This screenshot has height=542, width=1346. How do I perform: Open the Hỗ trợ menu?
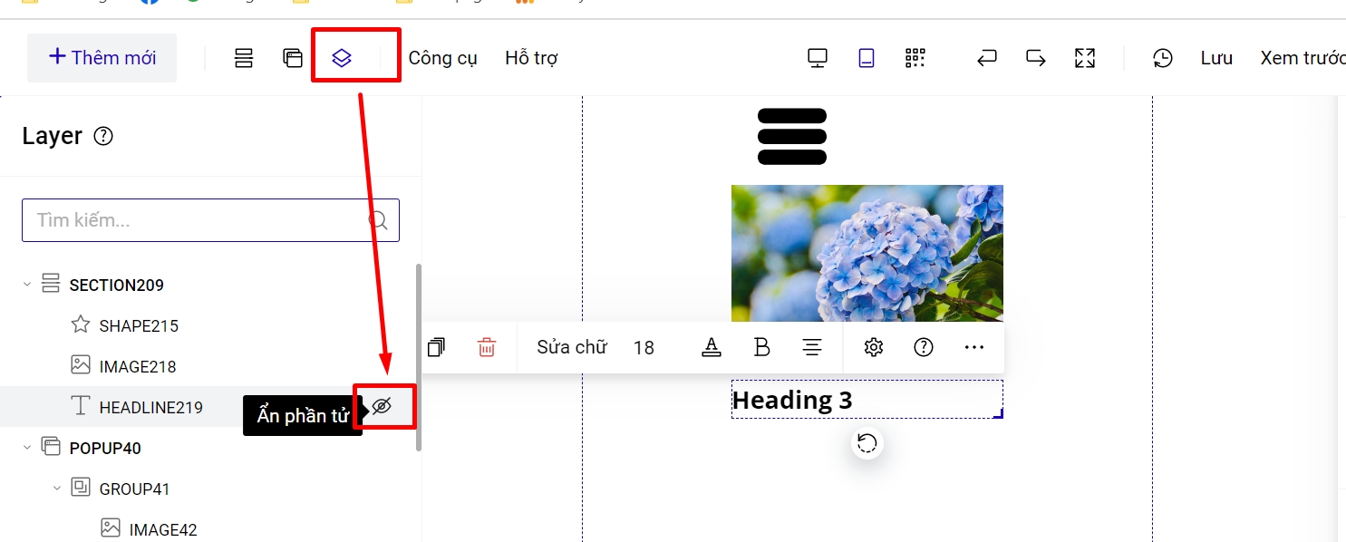pyautogui.click(x=531, y=58)
